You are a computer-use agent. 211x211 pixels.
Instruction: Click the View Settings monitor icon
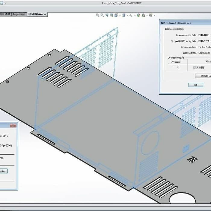click(x=151, y=15)
